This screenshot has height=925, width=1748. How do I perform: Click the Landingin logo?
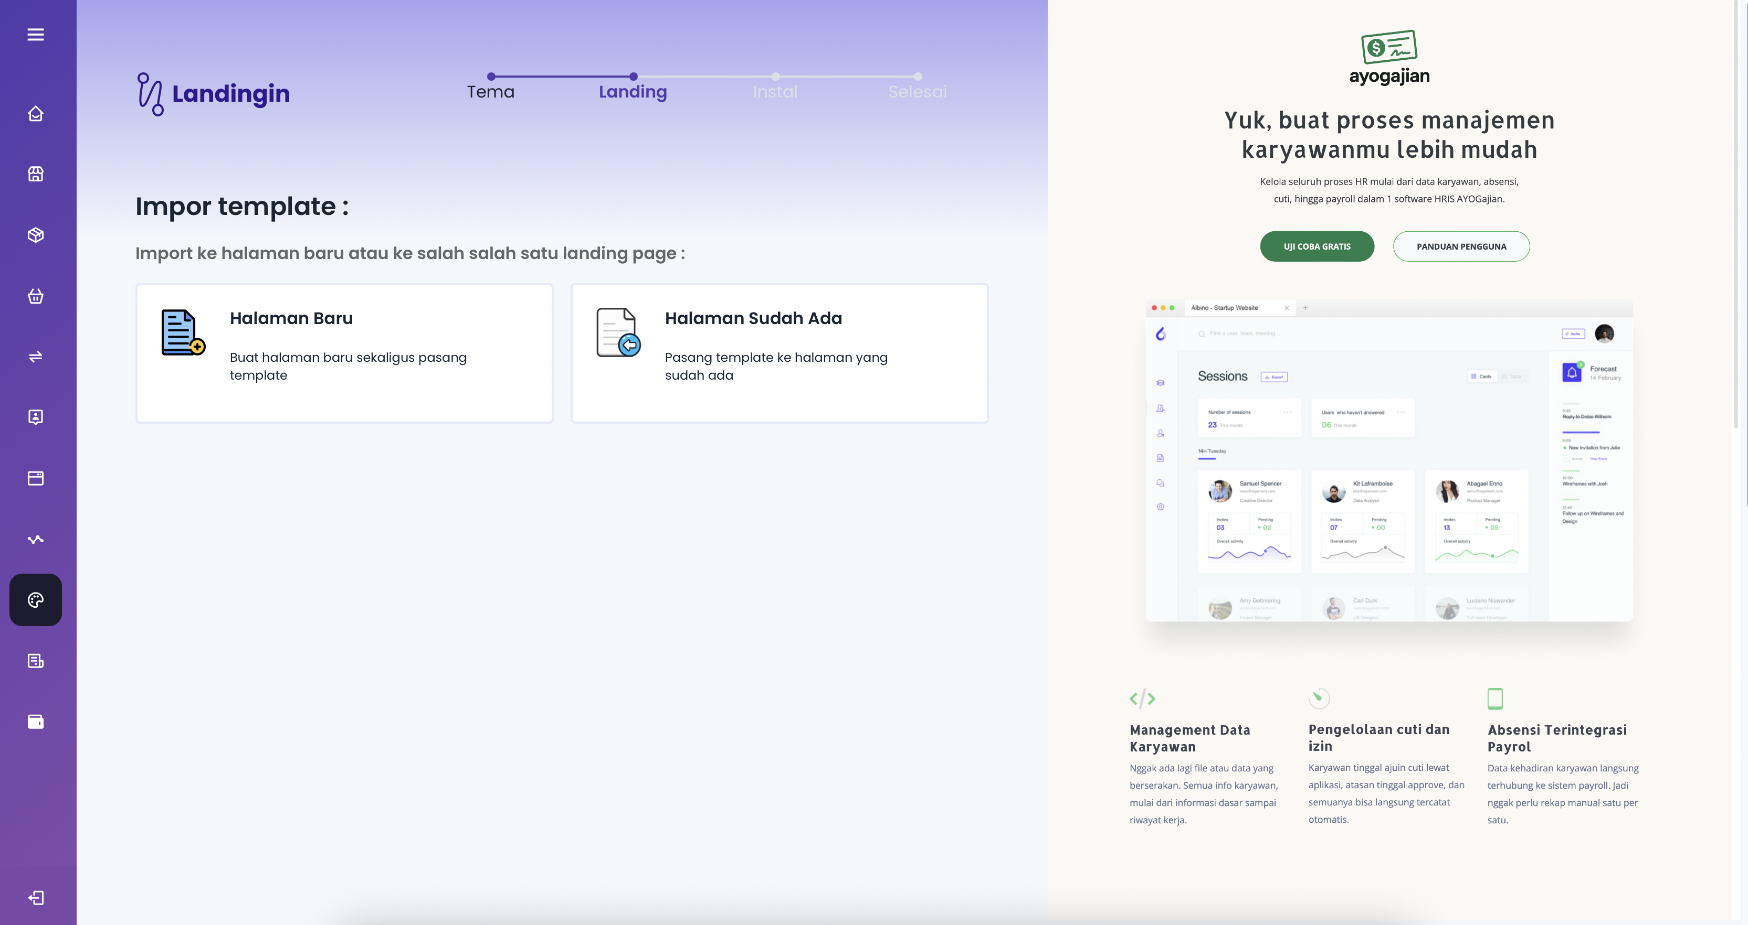click(x=213, y=93)
